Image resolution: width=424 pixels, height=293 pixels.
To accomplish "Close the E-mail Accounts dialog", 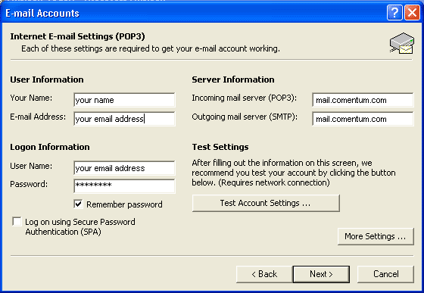I will tap(412, 13).
